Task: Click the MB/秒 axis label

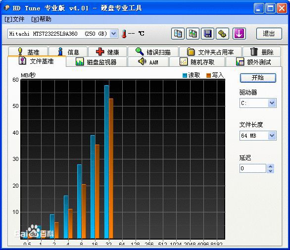Action: point(28,75)
